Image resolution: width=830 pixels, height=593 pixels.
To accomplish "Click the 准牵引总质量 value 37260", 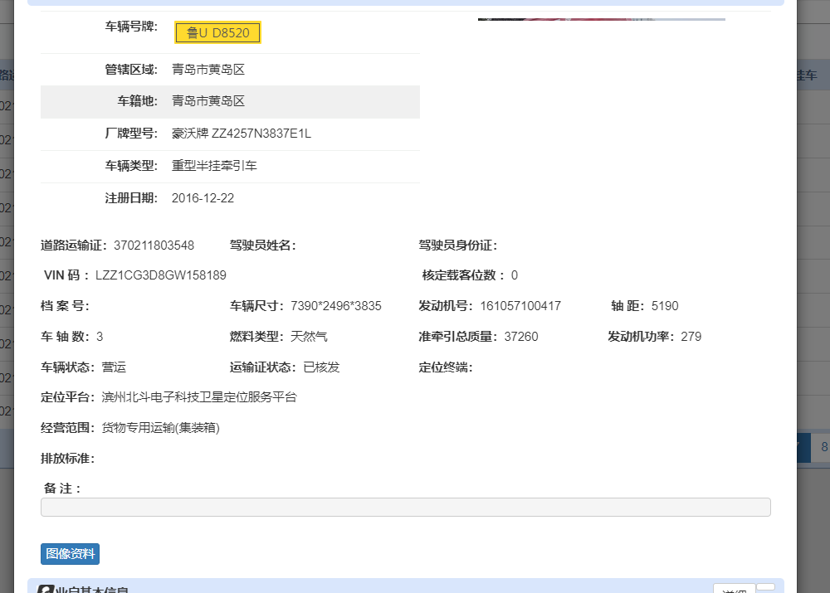I will tap(521, 337).
